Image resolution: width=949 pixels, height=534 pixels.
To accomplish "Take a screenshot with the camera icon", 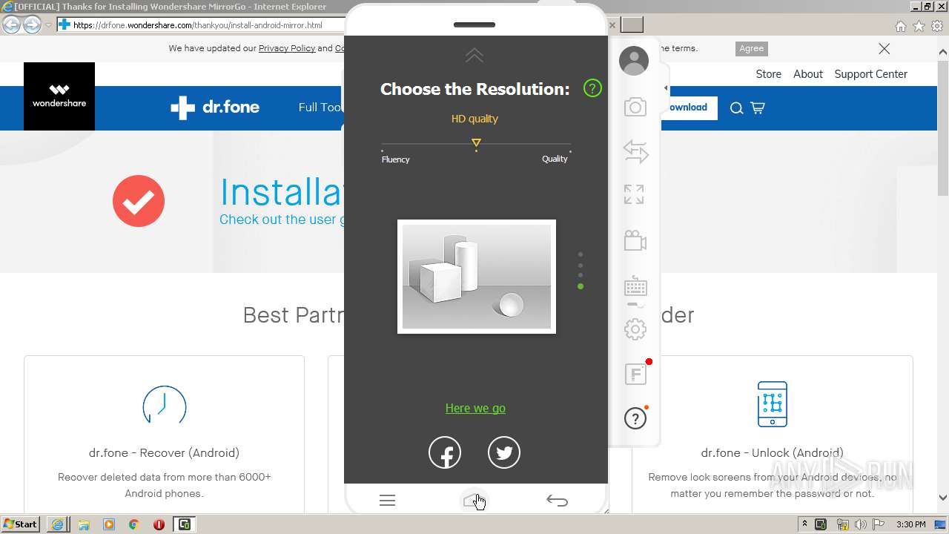I will click(x=635, y=108).
